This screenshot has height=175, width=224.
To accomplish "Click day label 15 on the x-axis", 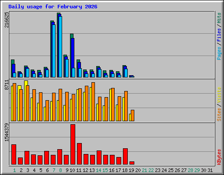I will [x=105, y=170].
